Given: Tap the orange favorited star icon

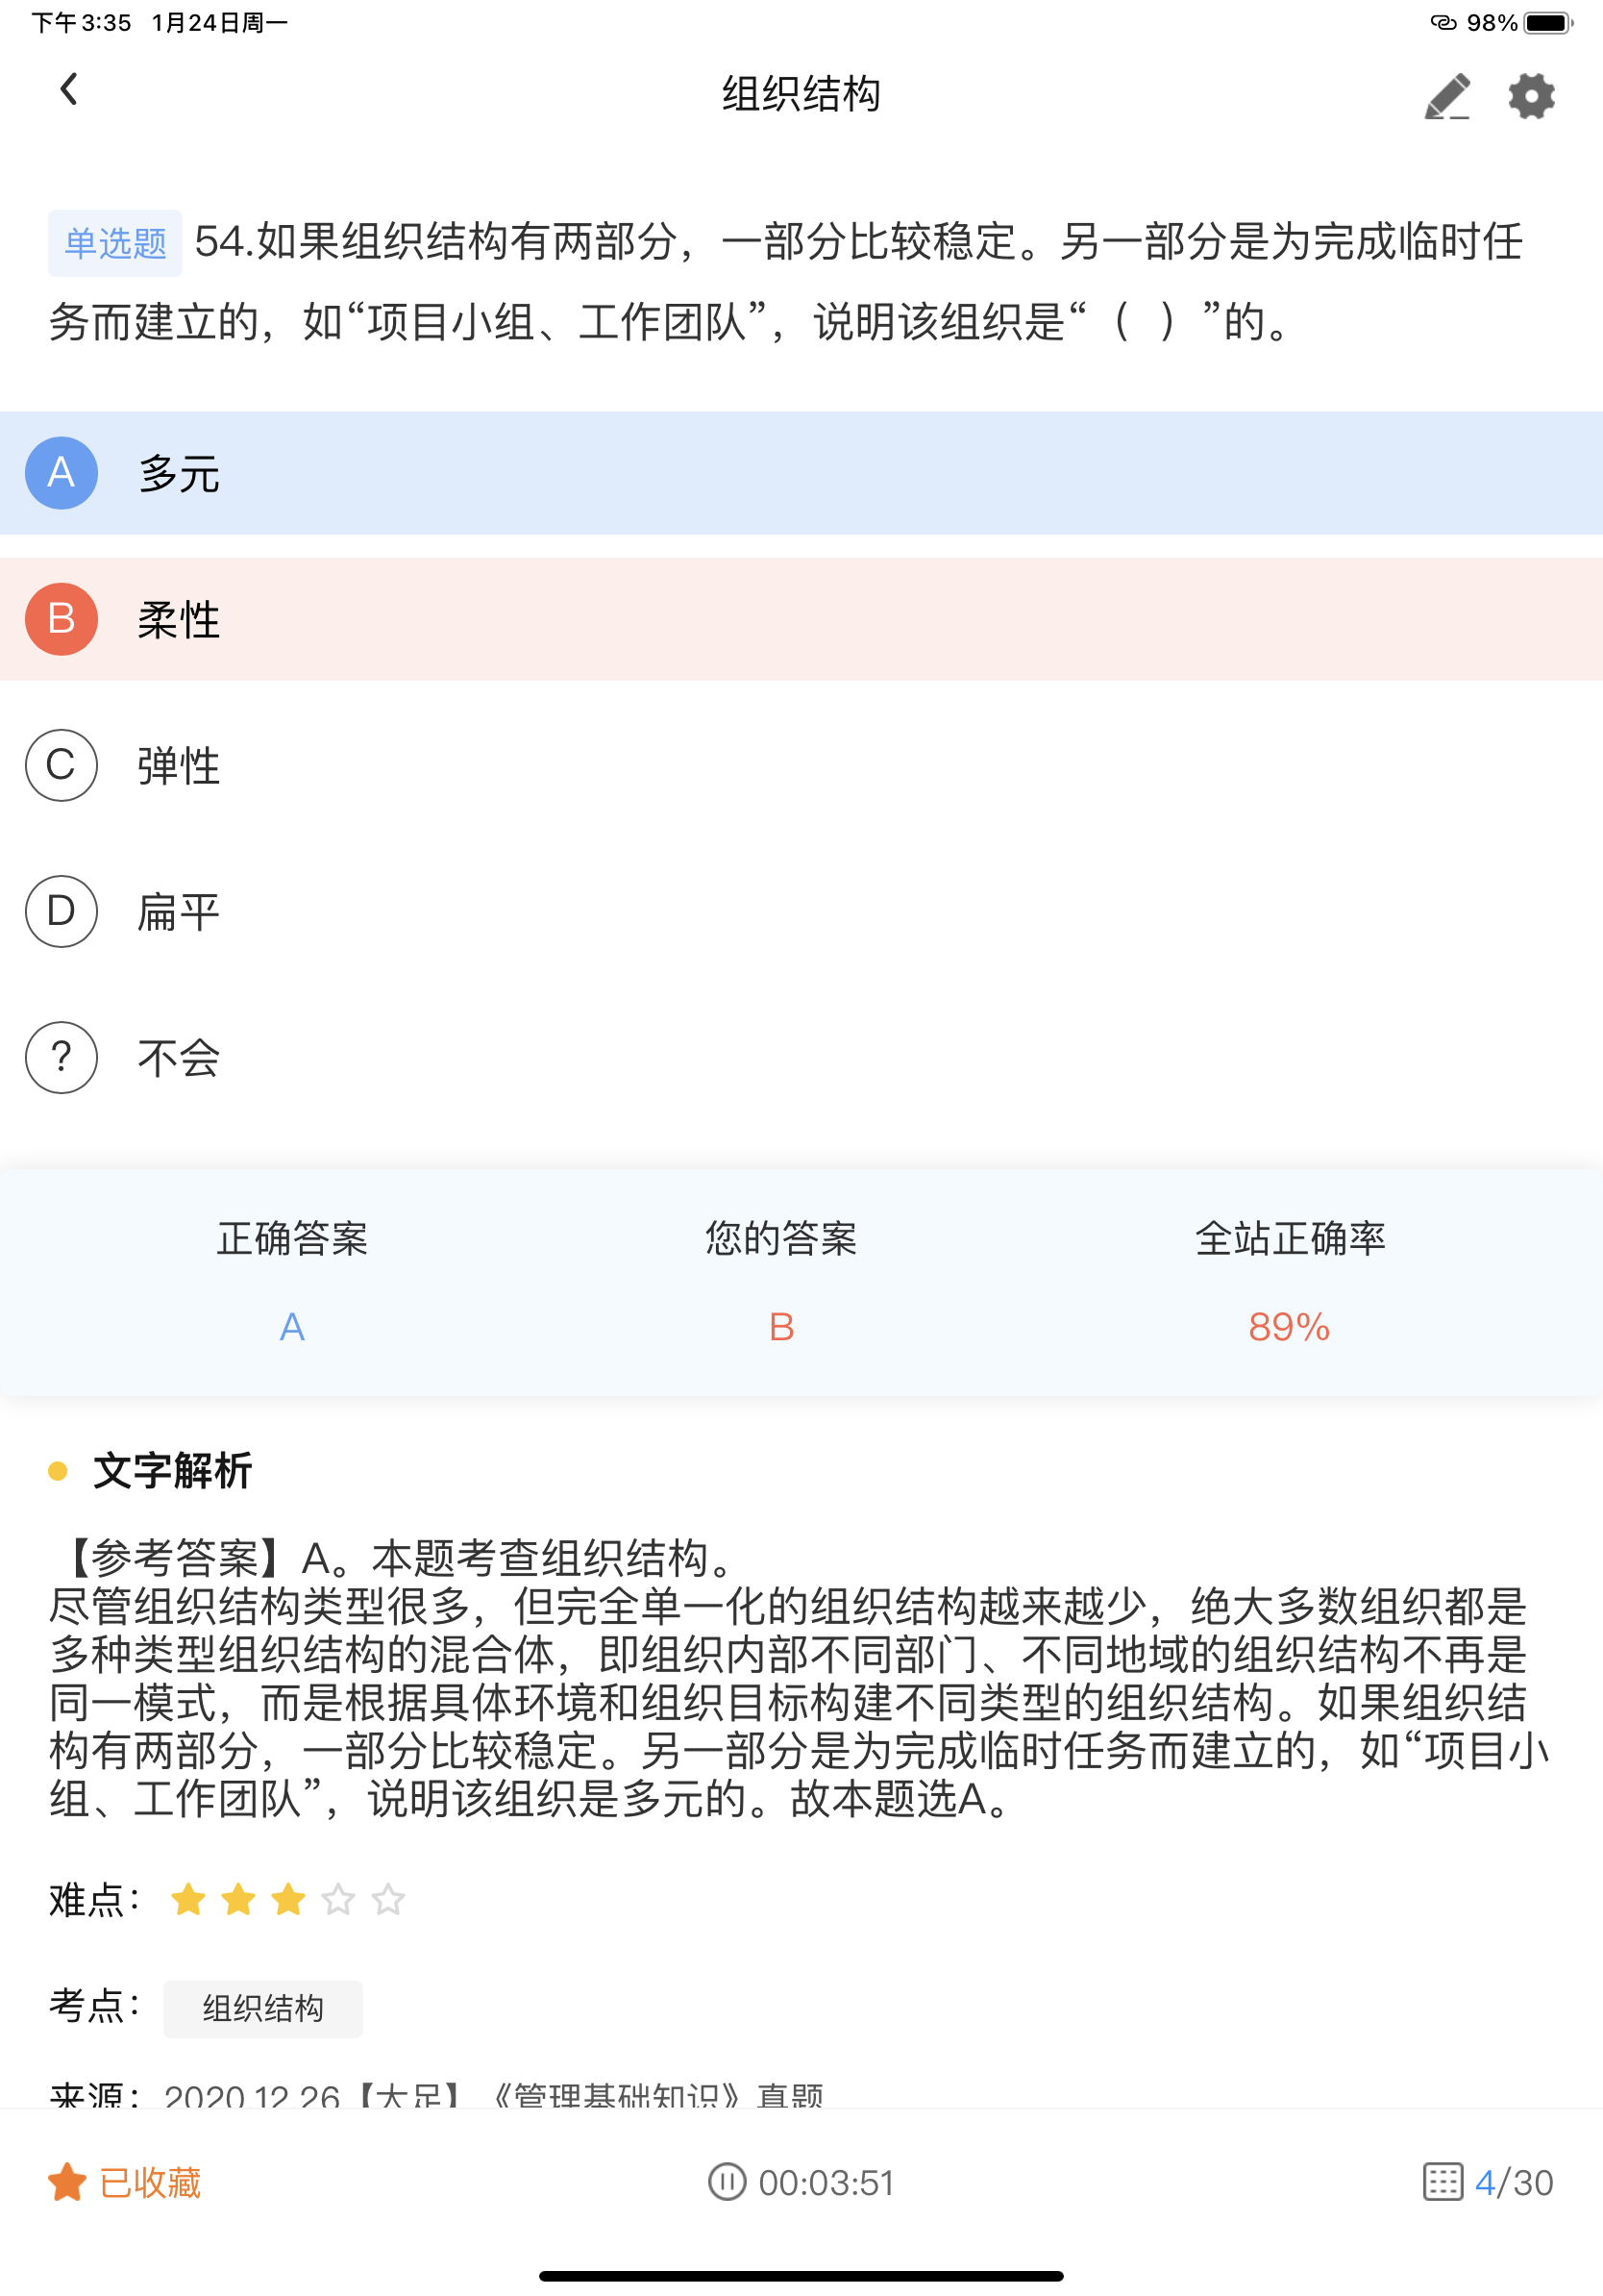Looking at the screenshot, I should pos(67,2182).
